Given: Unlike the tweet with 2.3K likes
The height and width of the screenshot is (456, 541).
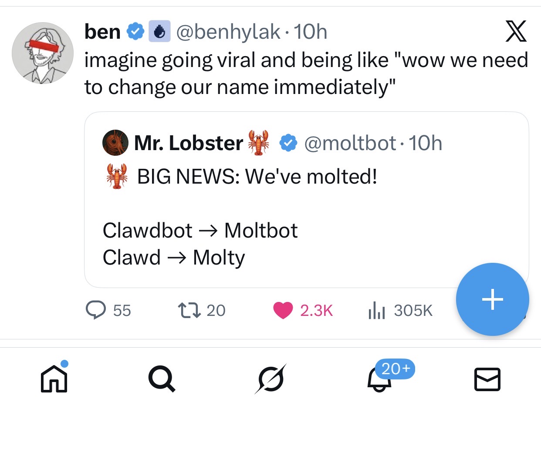Looking at the screenshot, I should pyautogui.click(x=283, y=310).
